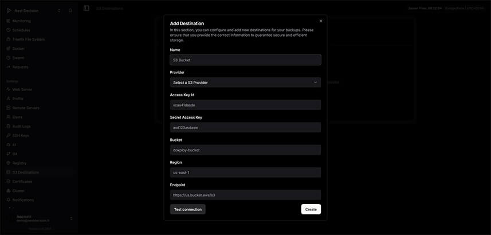Click the Git branch icon
Viewport: 491px width, 235px height.
[9, 154]
